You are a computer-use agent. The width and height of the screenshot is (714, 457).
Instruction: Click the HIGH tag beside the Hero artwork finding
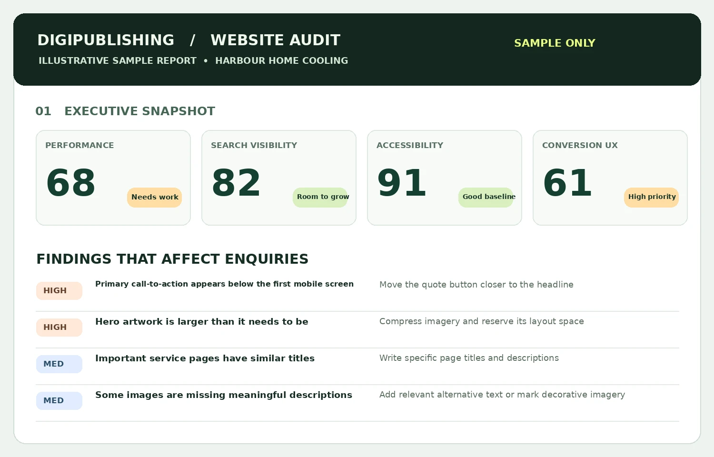click(x=59, y=328)
